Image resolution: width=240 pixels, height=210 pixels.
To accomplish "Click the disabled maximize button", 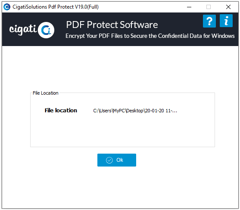I will [x=208, y=7].
